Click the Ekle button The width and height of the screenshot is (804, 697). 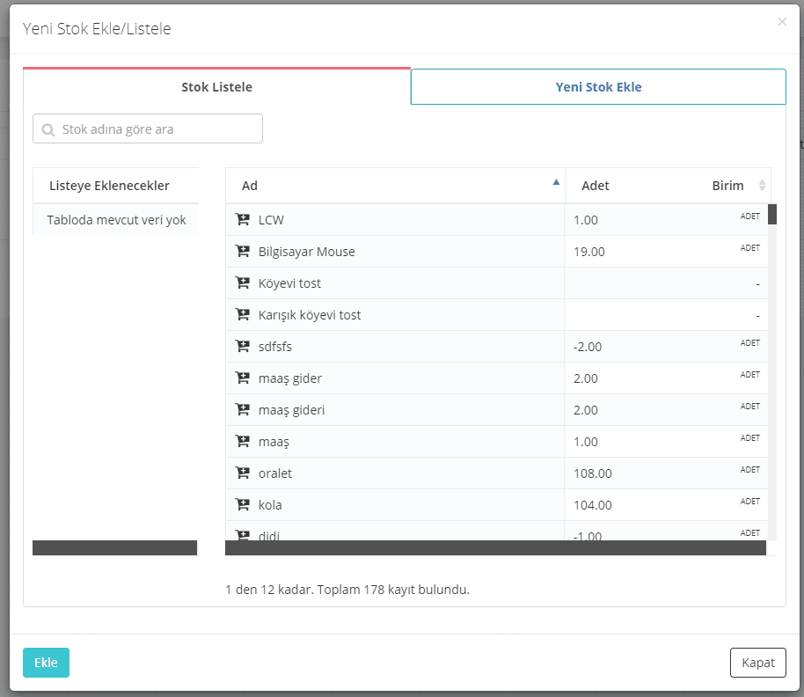coord(46,663)
